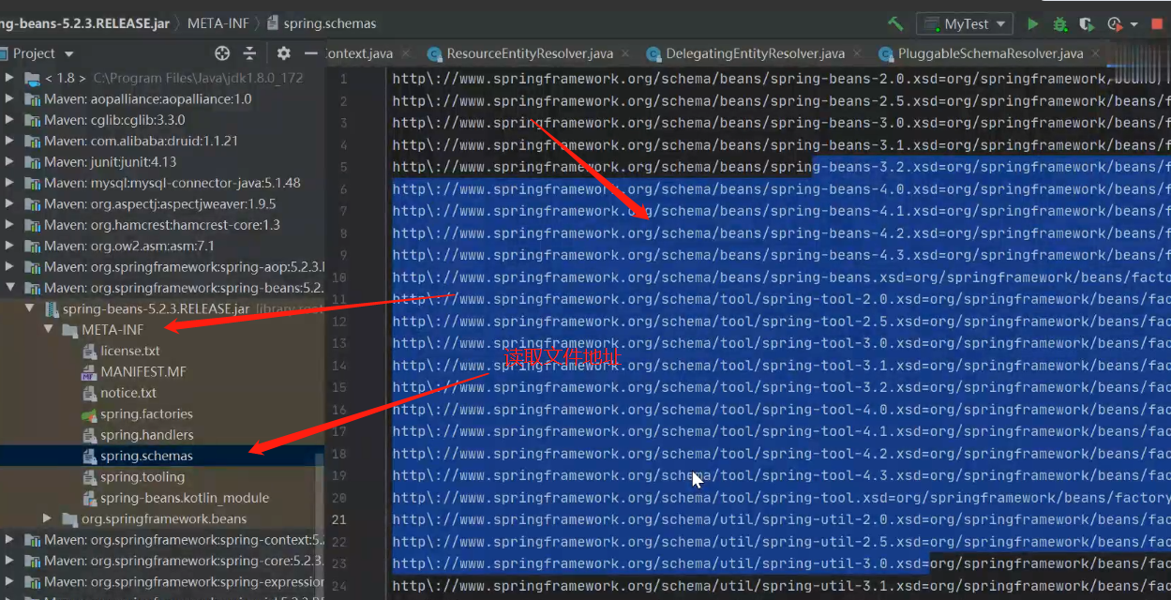Switch to PluggableSchemaResolver.java tab
The width and height of the screenshot is (1171, 600).
(x=990, y=53)
